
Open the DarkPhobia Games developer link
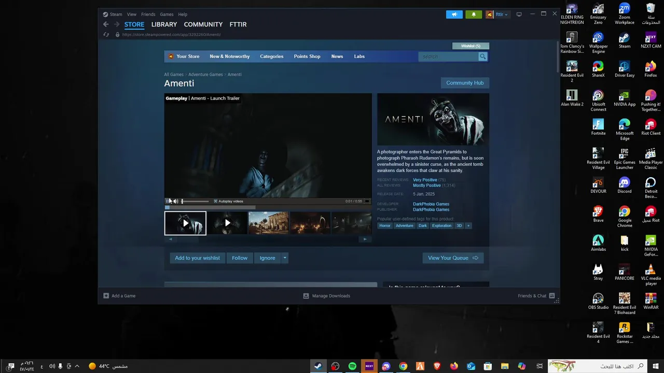(x=431, y=204)
